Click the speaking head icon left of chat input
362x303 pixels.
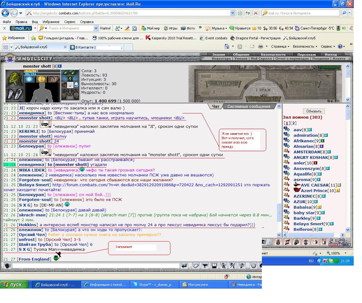7,266
